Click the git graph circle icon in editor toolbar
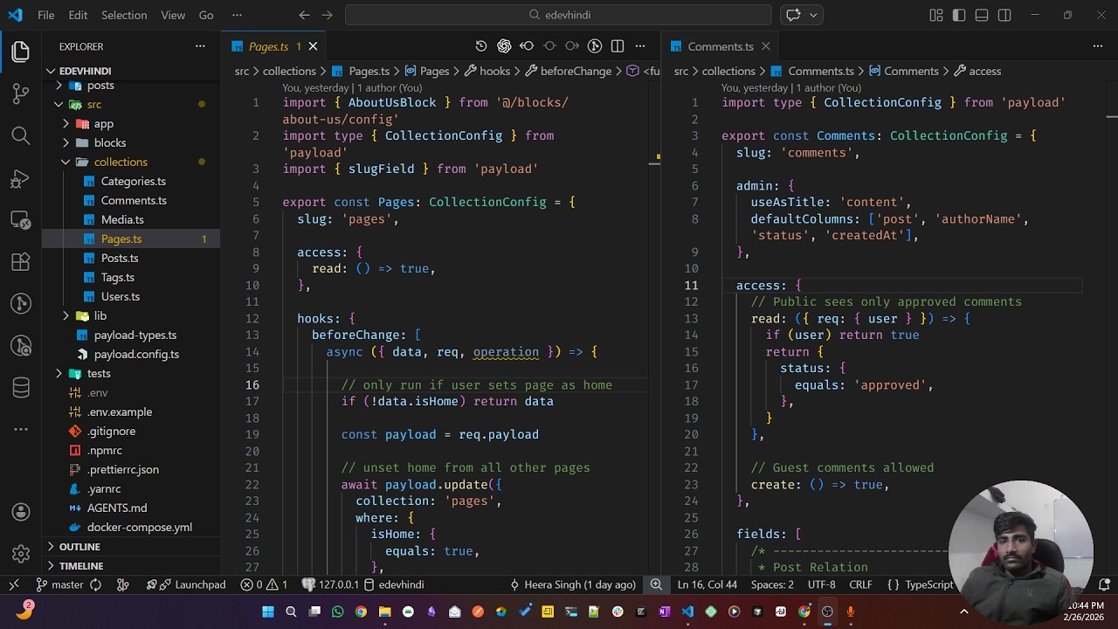The height and width of the screenshot is (629, 1118). [x=595, y=46]
